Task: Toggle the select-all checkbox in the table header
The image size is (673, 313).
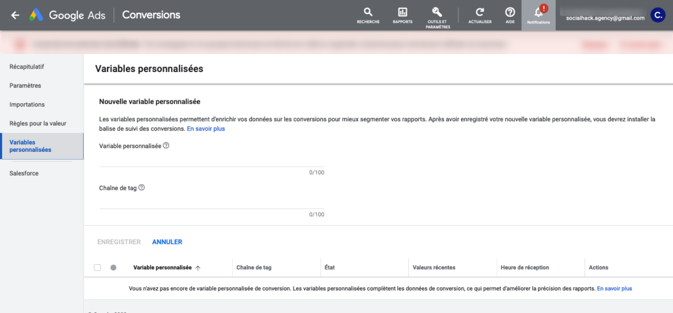Action: click(x=97, y=267)
